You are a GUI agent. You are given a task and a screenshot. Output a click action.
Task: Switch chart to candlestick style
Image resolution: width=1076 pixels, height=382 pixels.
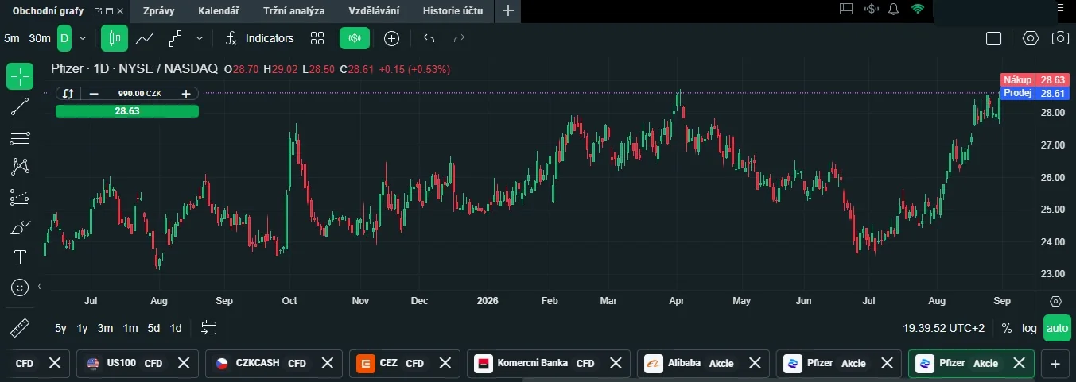pyautogui.click(x=115, y=38)
